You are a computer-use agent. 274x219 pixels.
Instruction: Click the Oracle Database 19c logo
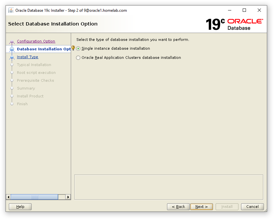click(235, 24)
